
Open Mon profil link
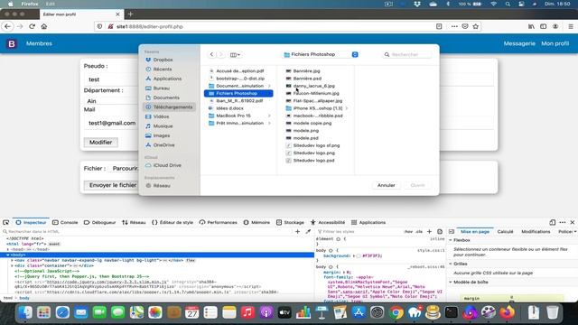pyautogui.click(x=555, y=43)
